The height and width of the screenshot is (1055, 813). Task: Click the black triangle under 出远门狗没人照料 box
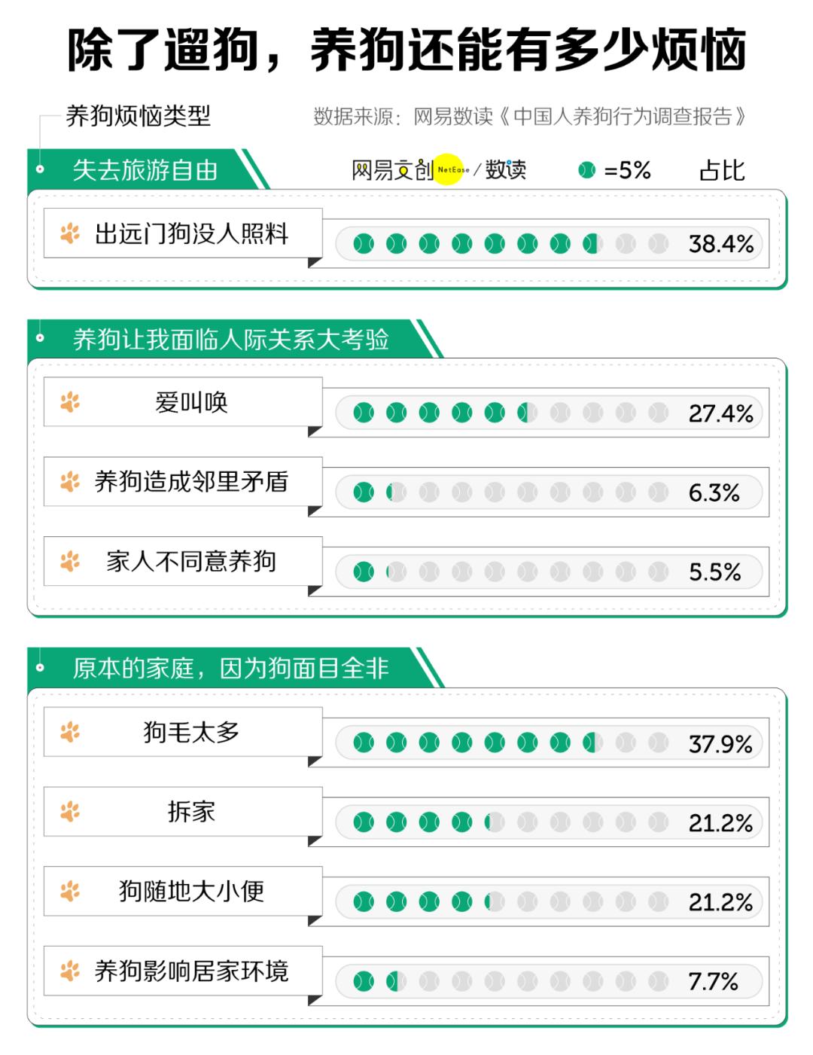pyautogui.click(x=314, y=262)
